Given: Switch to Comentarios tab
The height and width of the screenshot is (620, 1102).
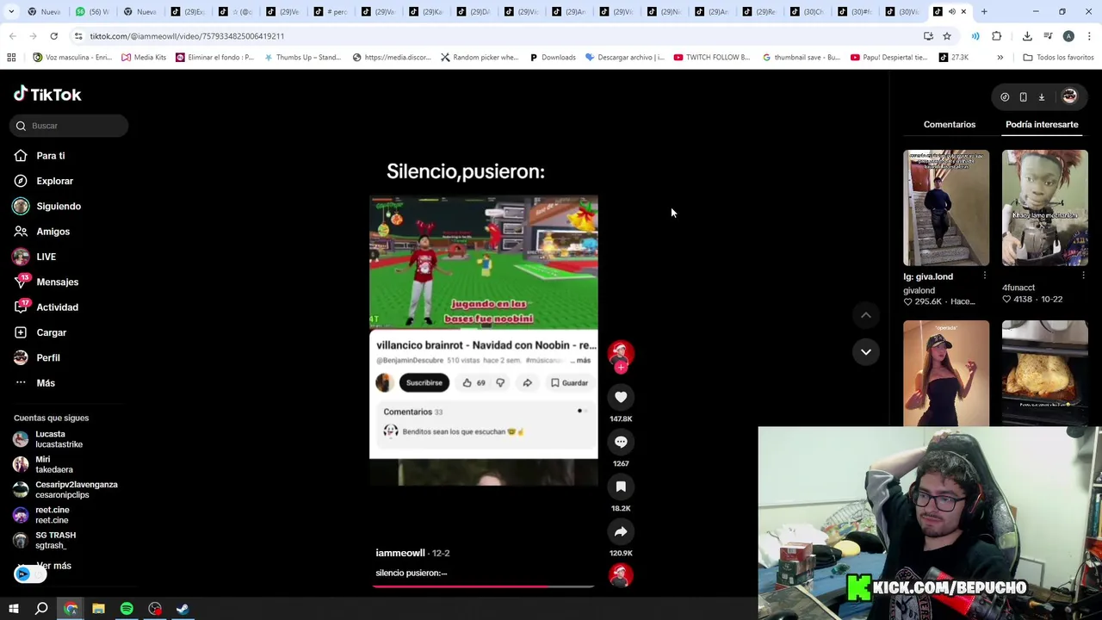Looking at the screenshot, I should coord(950,125).
